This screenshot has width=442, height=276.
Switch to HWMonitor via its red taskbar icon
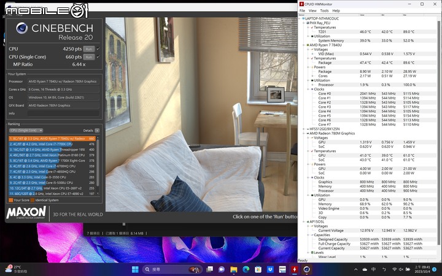pyautogui.click(x=294, y=269)
